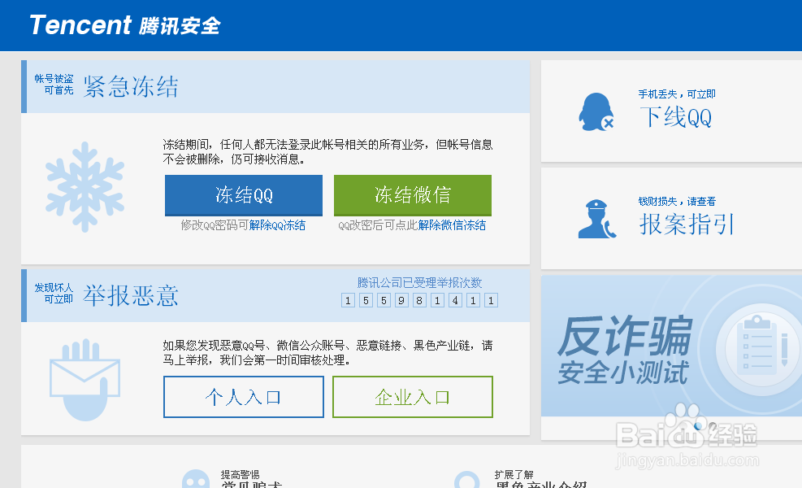Open the 报案指引 guide link
This screenshot has width=802, height=488.
pos(687,224)
